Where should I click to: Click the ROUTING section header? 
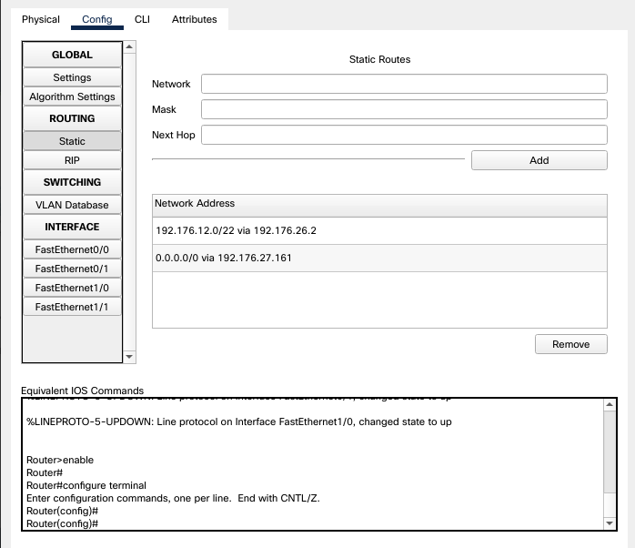72,118
